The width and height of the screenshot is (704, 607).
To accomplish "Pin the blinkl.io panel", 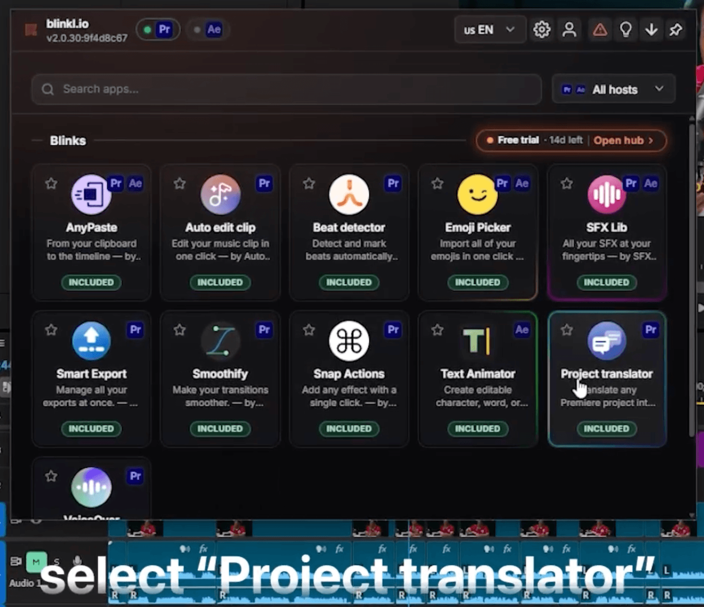I will click(x=676, y=30).
